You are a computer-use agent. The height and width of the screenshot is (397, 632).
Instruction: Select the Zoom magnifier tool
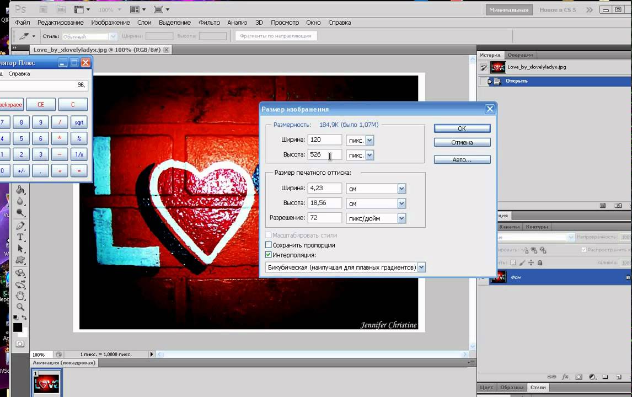point(20,307)
